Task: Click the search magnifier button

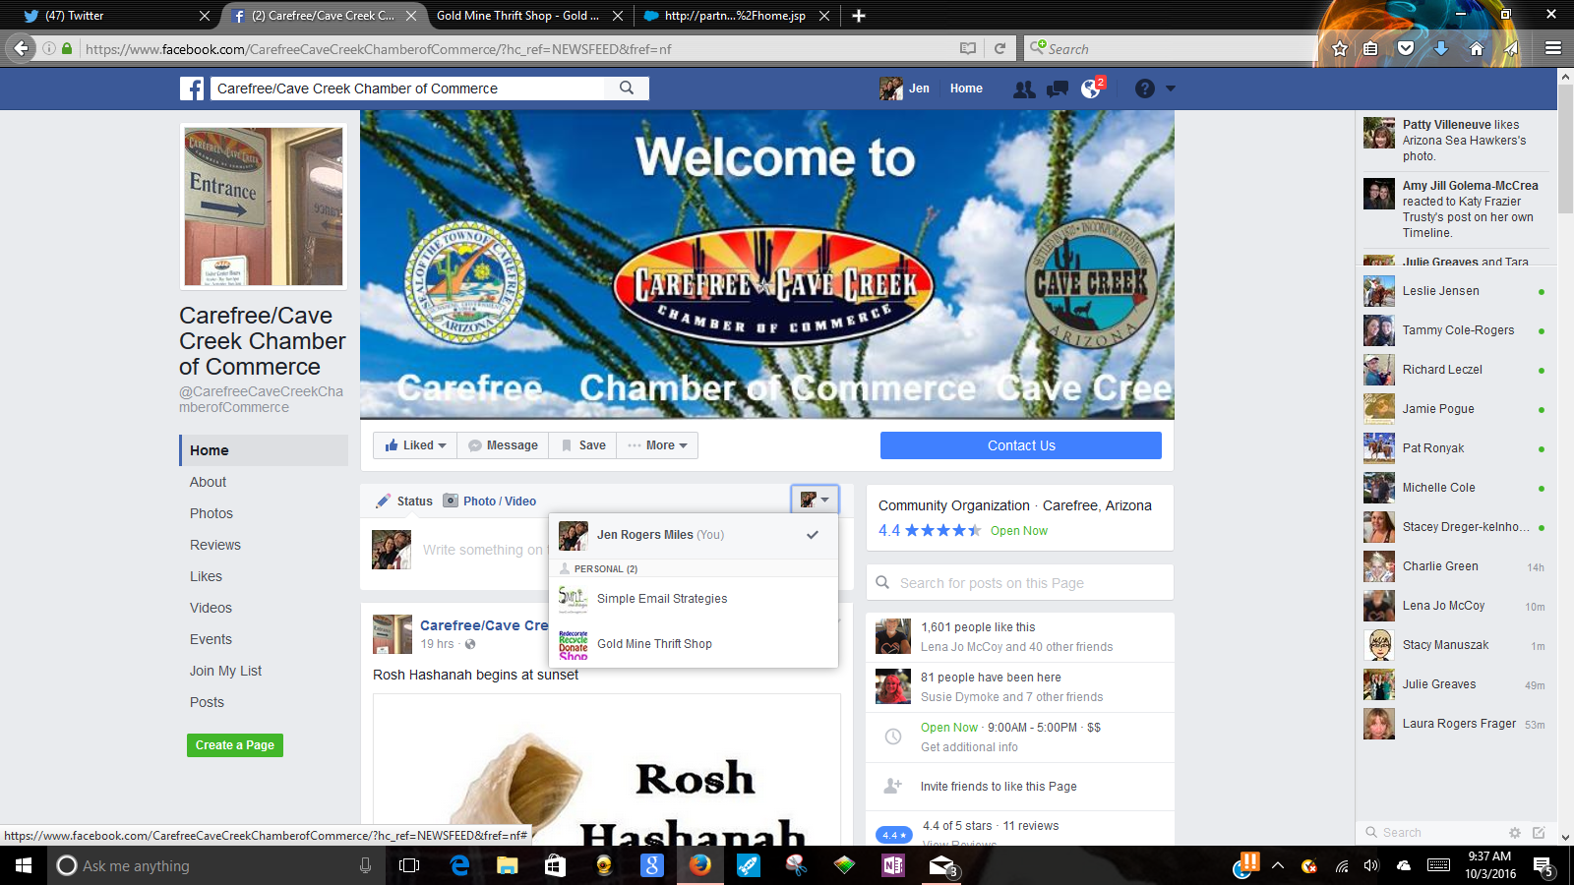Action: [627, 88]
